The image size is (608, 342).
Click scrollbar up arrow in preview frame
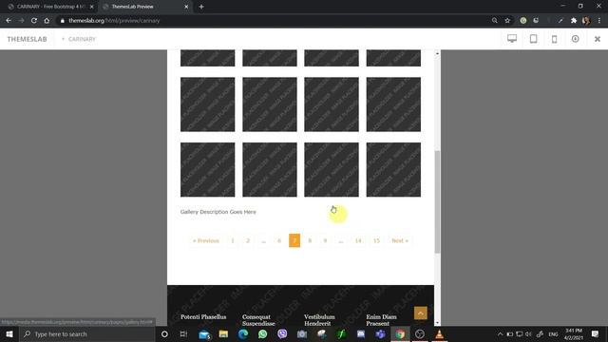[x=437, y=53]
